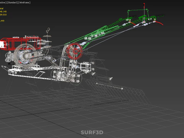Open the [Wireframe] viewport display menu
Screen dimensions: 184x138
[25, 3]
